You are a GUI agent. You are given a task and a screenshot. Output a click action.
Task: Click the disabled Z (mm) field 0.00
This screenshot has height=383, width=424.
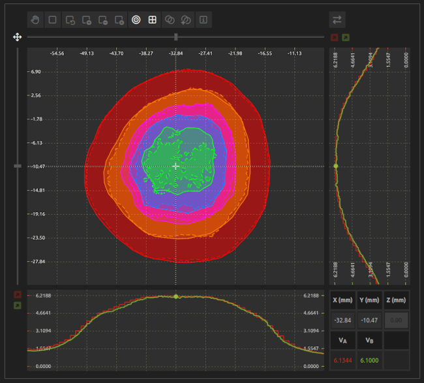click(x=396, y=320)
